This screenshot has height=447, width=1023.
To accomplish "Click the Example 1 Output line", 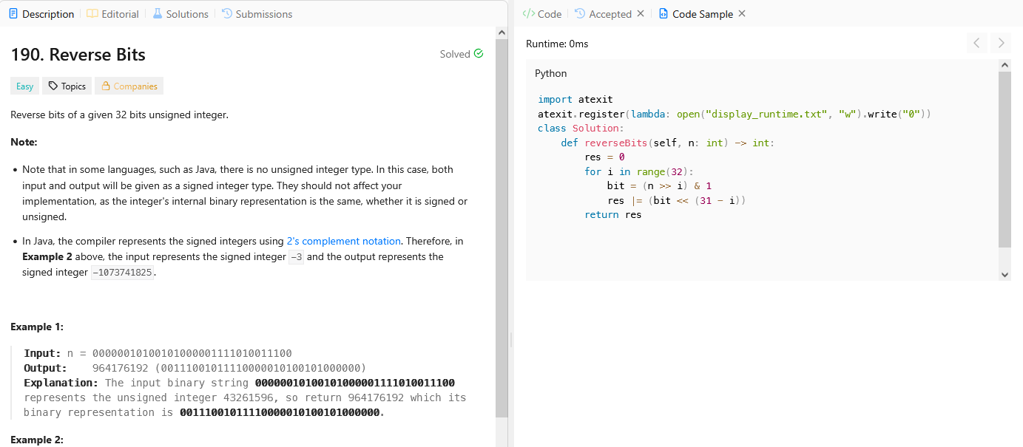I will tap(195, 368).
